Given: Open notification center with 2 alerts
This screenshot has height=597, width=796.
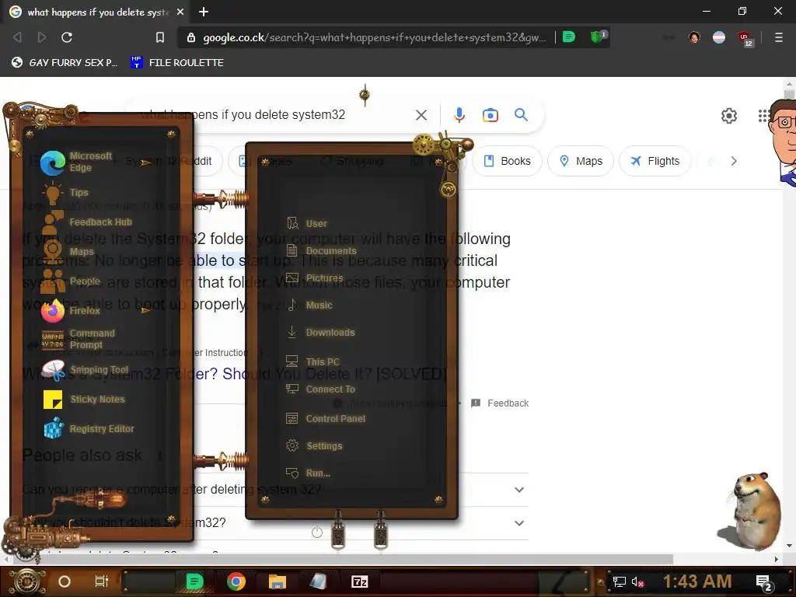Looking at the screenshot, I should pos(764,582).
